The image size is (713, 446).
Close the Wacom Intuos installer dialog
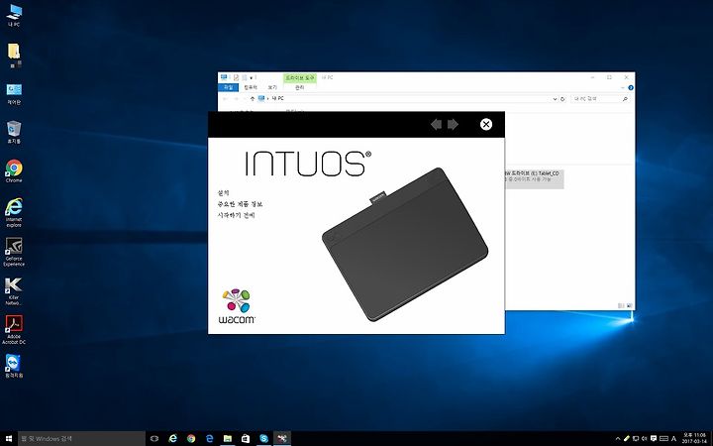coord(486,124)
